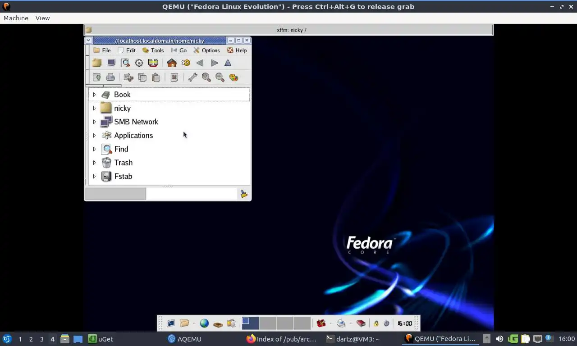
Task: Lock screen using the padlock panel icon
Action: pyautogui.click(x=376, y=323)
